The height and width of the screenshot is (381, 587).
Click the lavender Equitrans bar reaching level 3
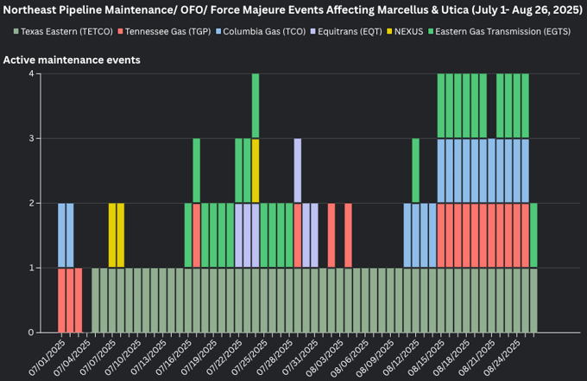pyautogui.click(x=298, y=171)
